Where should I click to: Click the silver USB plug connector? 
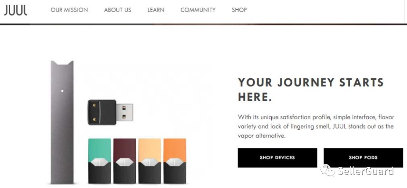[x=124, y=112]
